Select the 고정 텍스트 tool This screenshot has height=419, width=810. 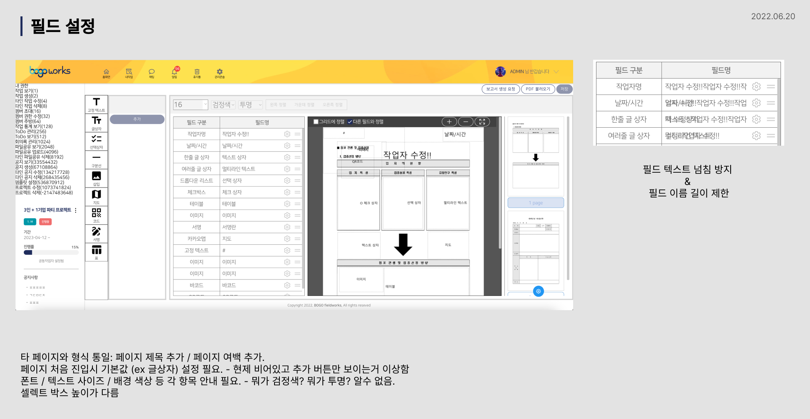(97, 104)
